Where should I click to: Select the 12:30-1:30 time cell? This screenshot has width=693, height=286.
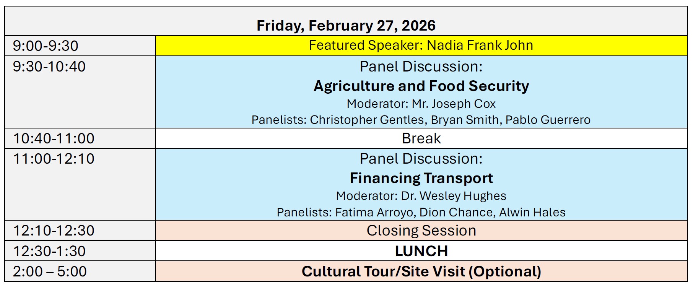pos(49,251)
